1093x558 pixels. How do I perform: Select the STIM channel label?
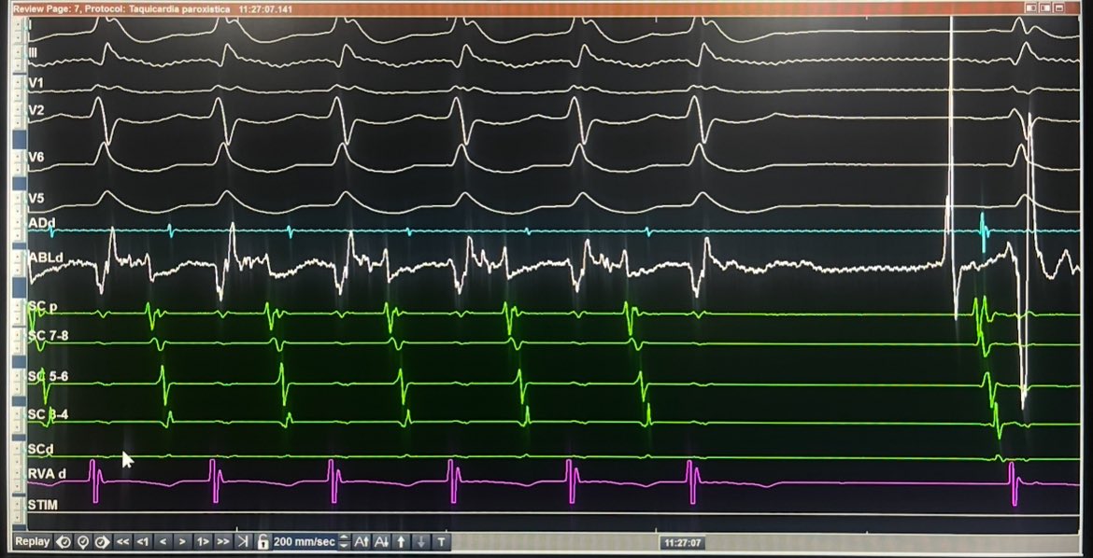pyautogui.click(x=43, y=505)
